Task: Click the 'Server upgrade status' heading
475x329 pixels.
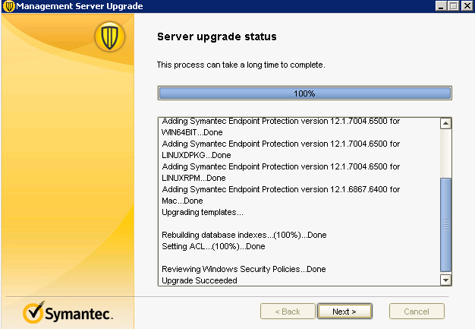Action: click(x=216, y=36)
